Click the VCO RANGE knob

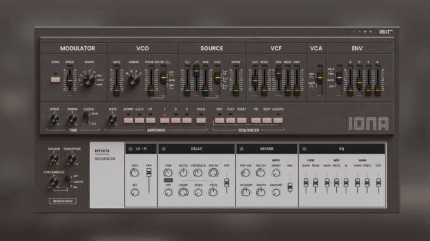pyautogui.click(x=134, y=80)
